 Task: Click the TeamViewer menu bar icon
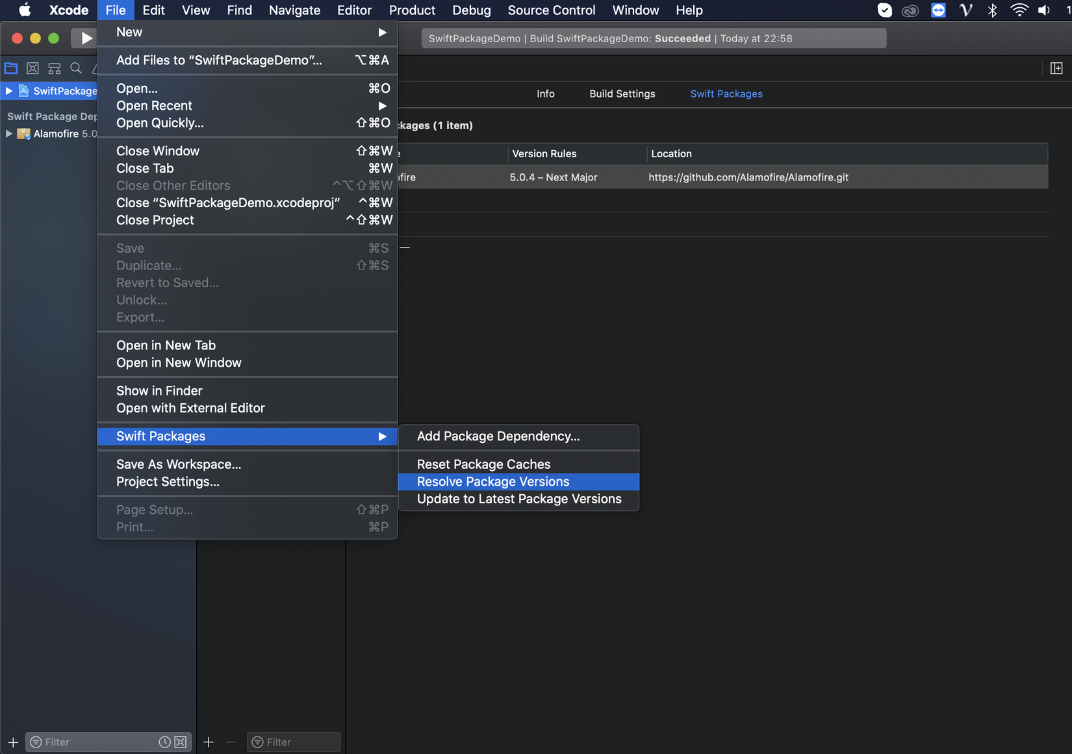pos(938,10)
